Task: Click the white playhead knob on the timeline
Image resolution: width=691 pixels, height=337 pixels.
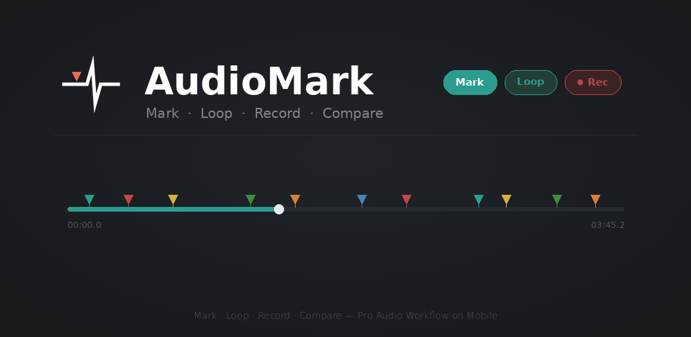Action: (x=279, y=209)
